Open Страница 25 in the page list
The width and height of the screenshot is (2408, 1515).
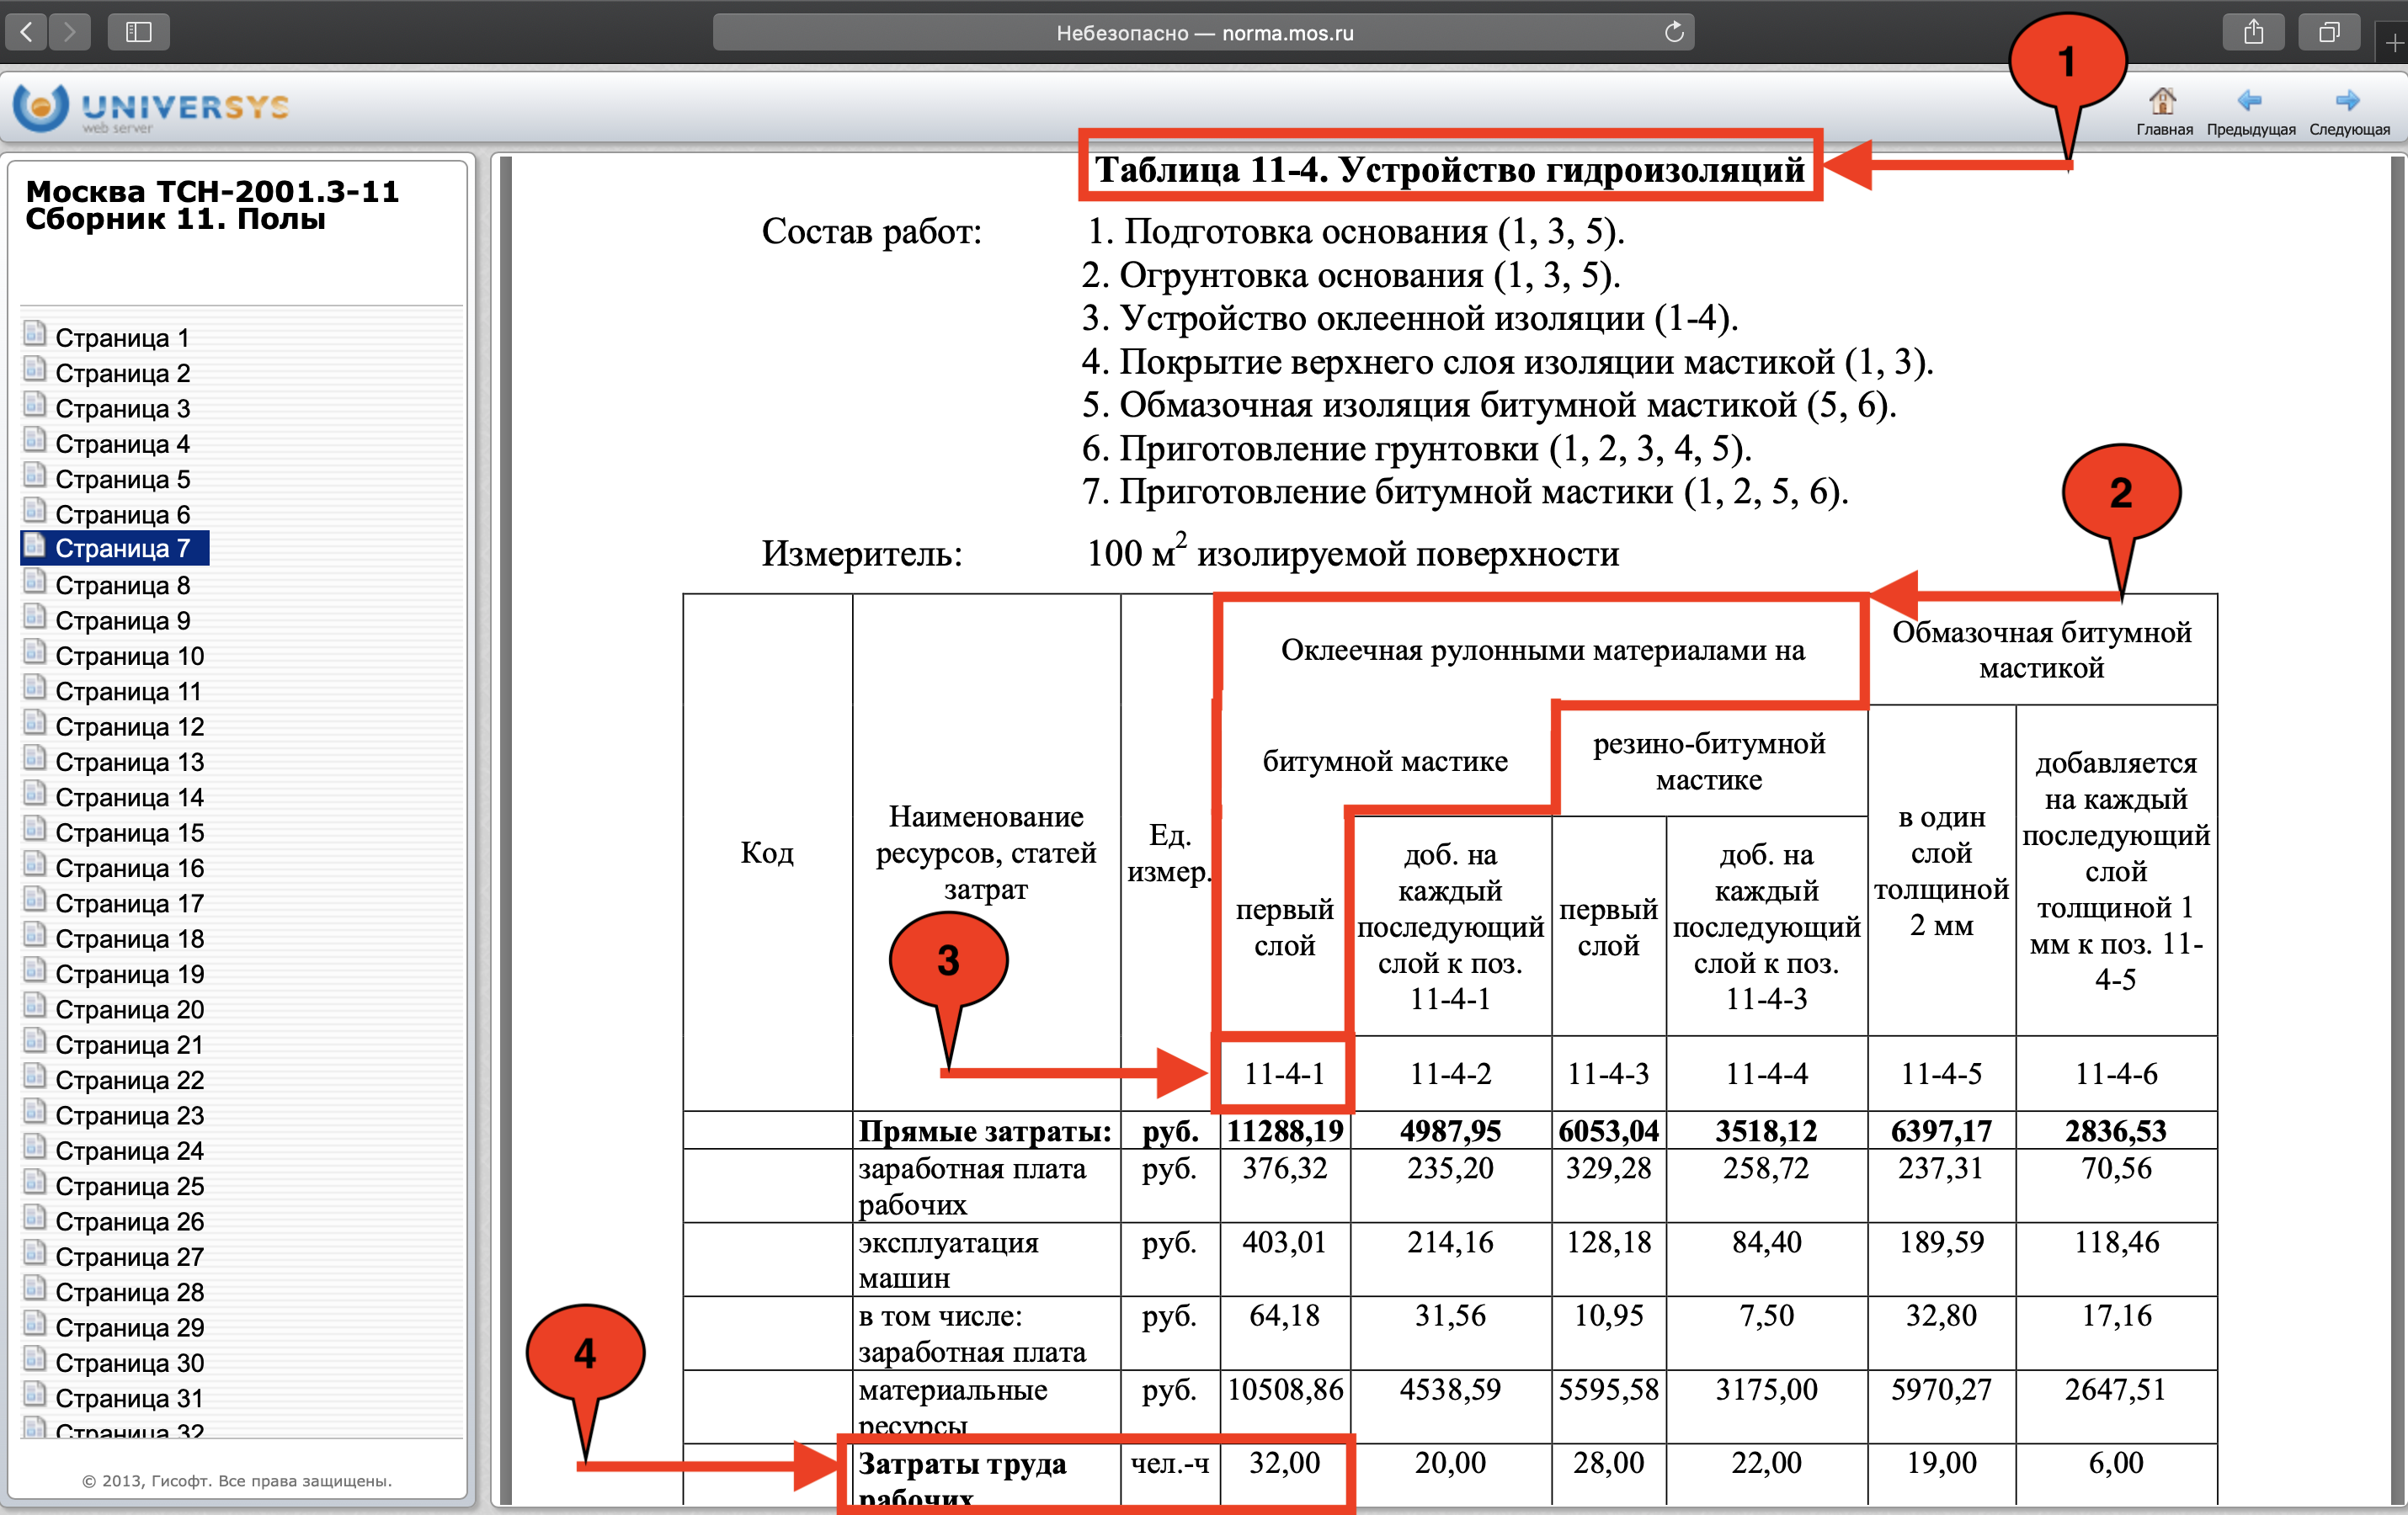click(129, 1185)
